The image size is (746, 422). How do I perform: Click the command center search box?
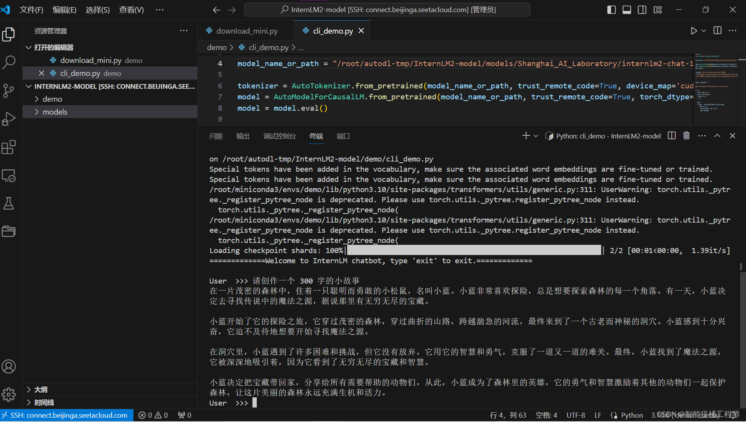(387, 10)
